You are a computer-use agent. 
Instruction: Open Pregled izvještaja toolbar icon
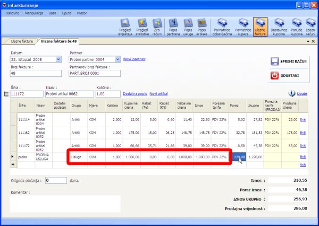pyautogui.click(x=126, y=26)
